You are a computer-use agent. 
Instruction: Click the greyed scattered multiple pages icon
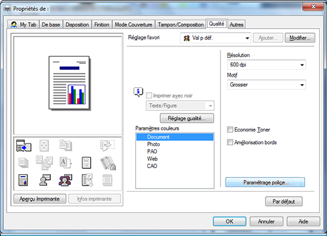[44, 162]
